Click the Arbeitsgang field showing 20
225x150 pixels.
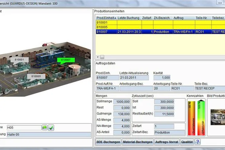tap(162, 89)
